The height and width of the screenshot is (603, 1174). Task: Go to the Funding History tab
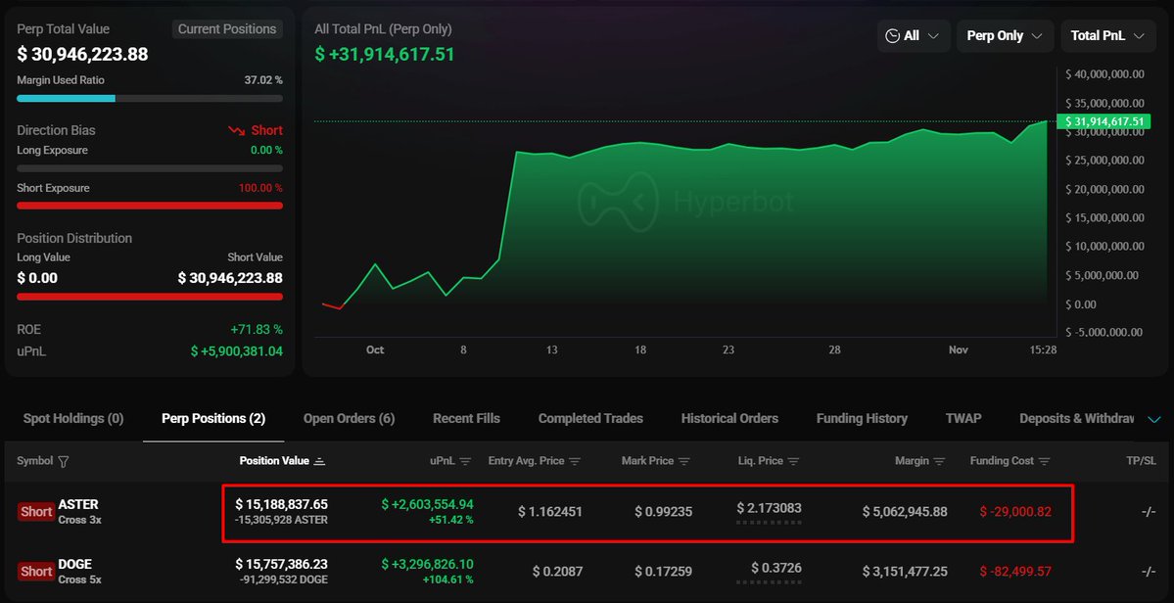tap(862, 419)
